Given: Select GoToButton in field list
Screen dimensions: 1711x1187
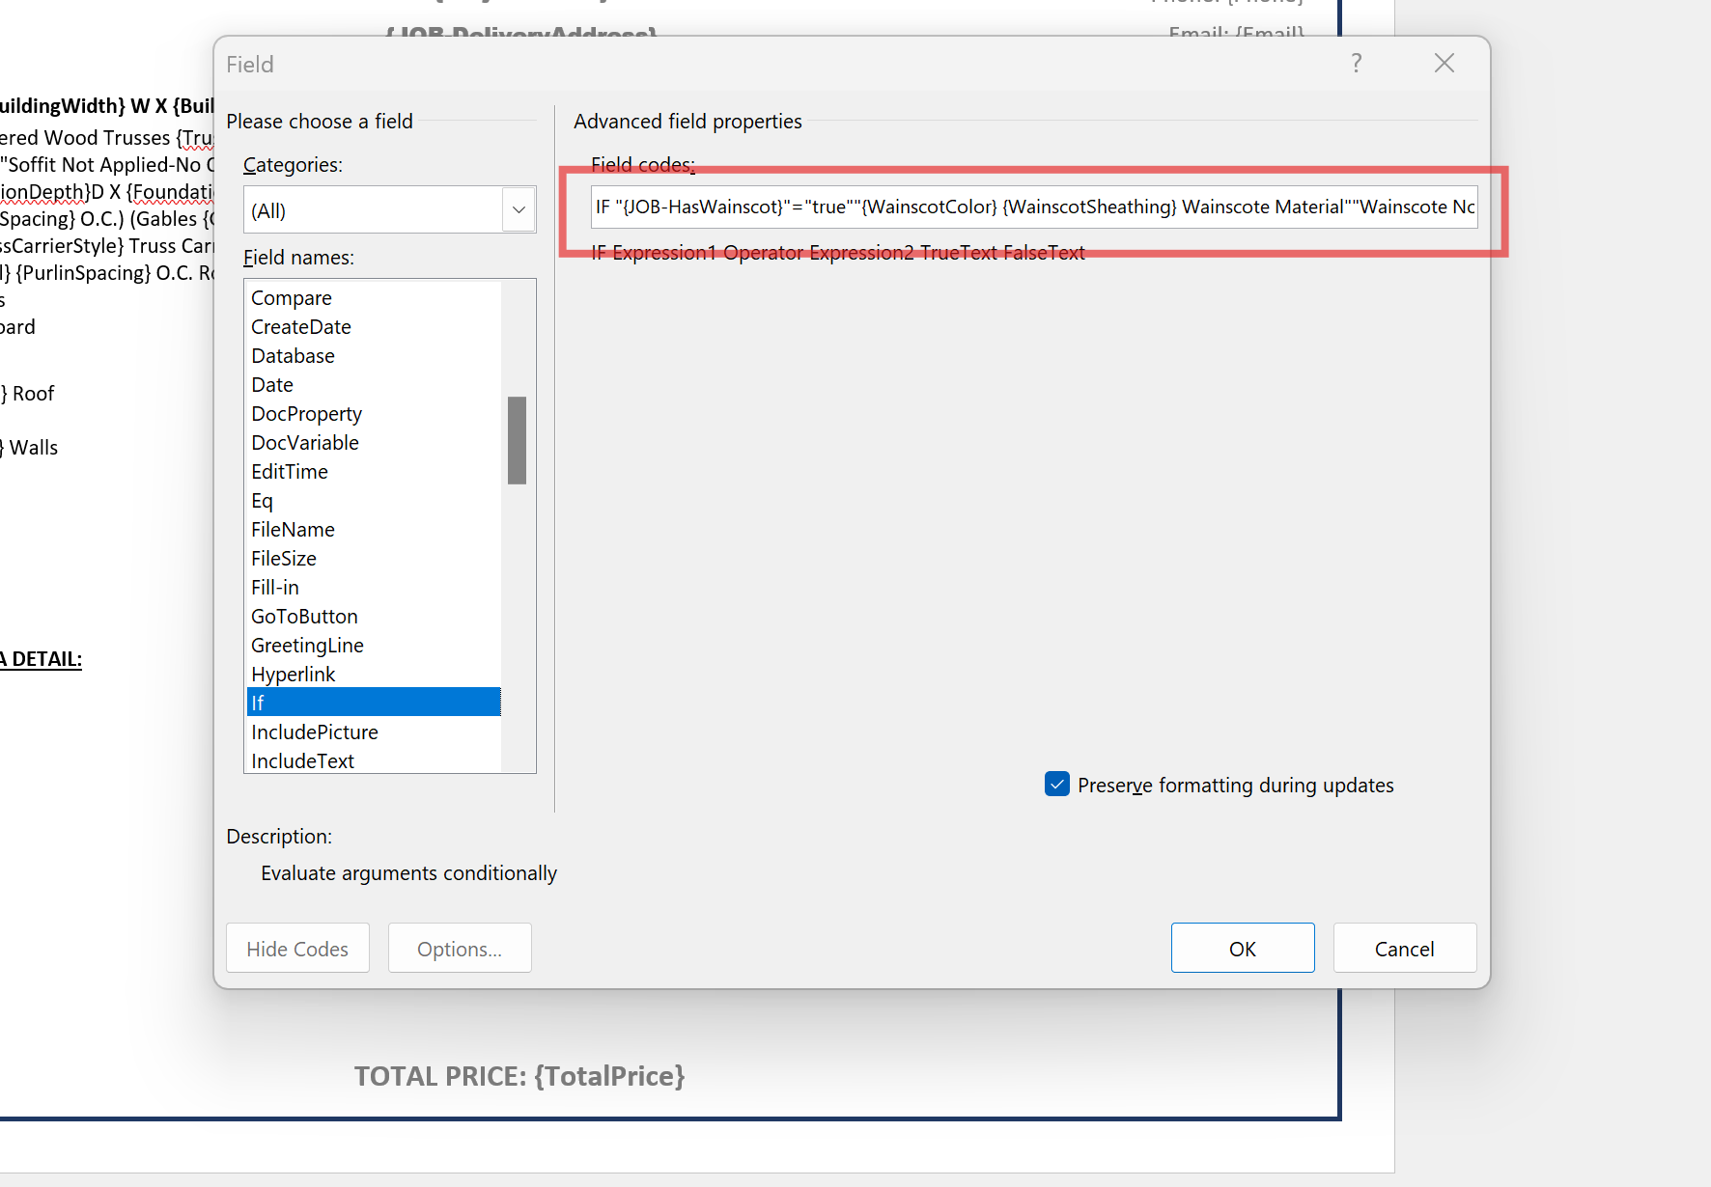Looking at the screenshot, I should 304,617.
